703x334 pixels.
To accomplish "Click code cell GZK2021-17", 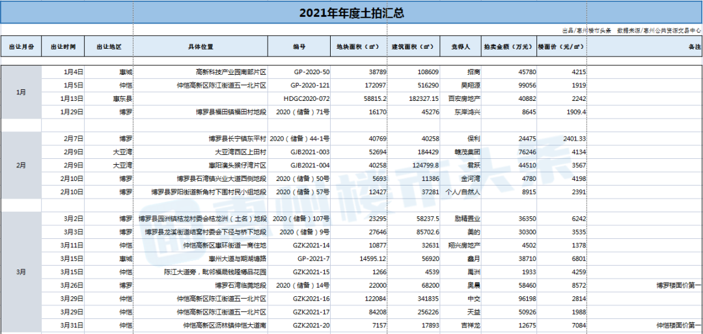I will pos(299,312).
